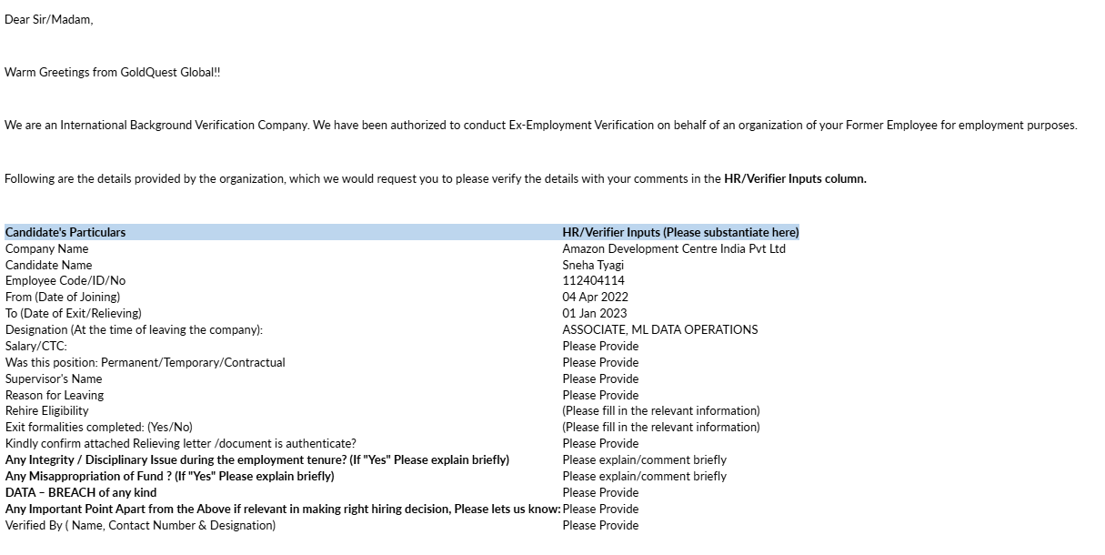Click 'Any Integrity / Disciplinary Issue' question
This screenshot has width=1105, height=555.
(257, 460)
